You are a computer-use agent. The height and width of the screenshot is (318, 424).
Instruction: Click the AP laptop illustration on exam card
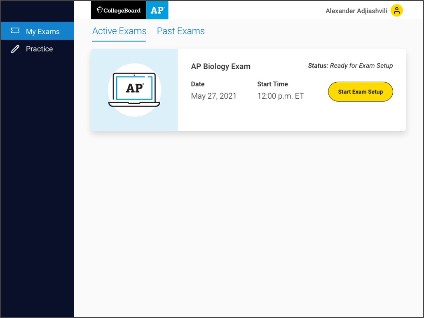click(x=134, y=89)
